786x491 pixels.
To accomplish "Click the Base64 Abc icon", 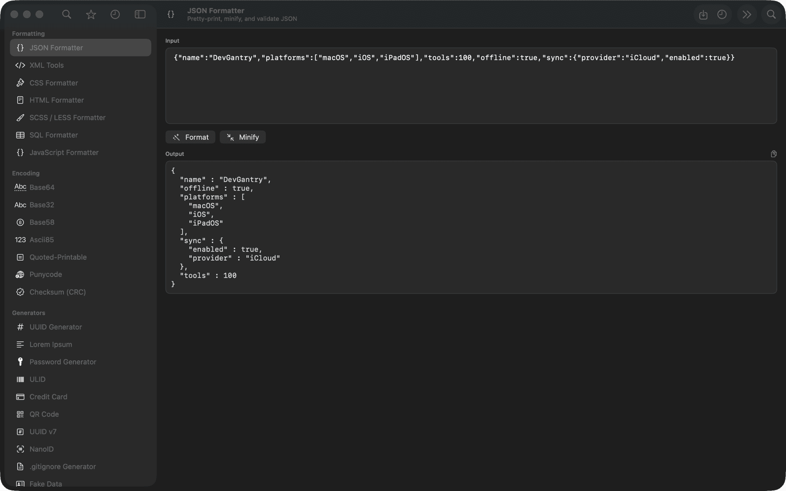I will tap(20, 188).
